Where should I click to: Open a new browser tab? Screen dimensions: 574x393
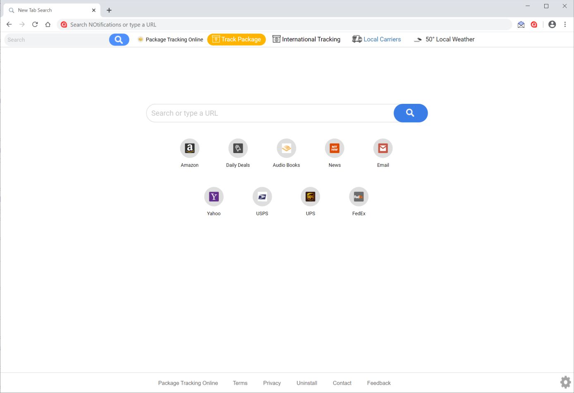(x=109, y=10)
